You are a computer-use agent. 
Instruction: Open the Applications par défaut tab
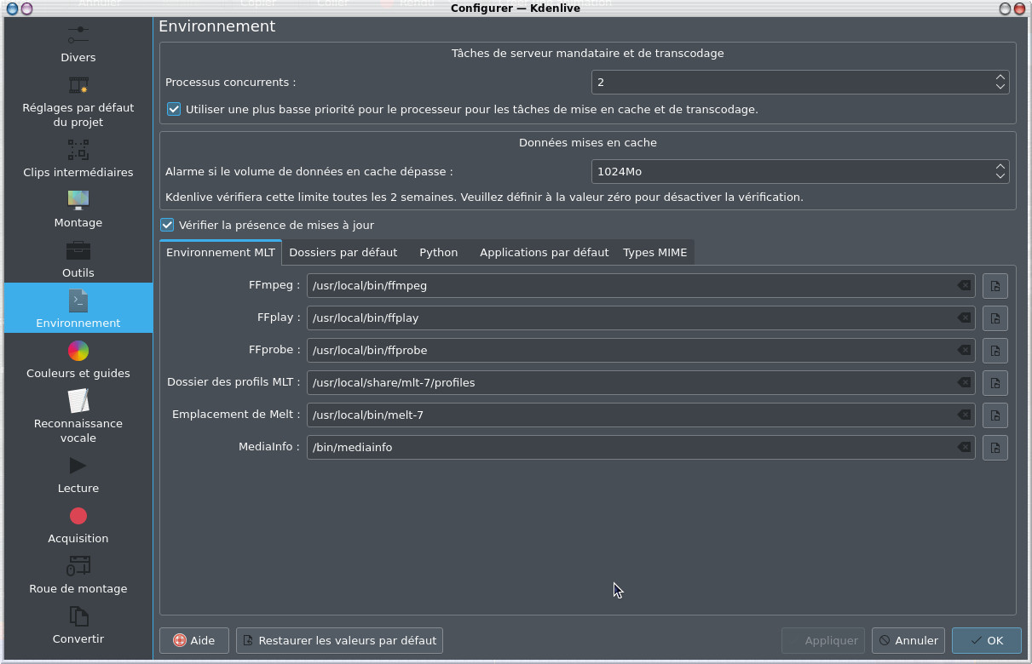point(545,253)
